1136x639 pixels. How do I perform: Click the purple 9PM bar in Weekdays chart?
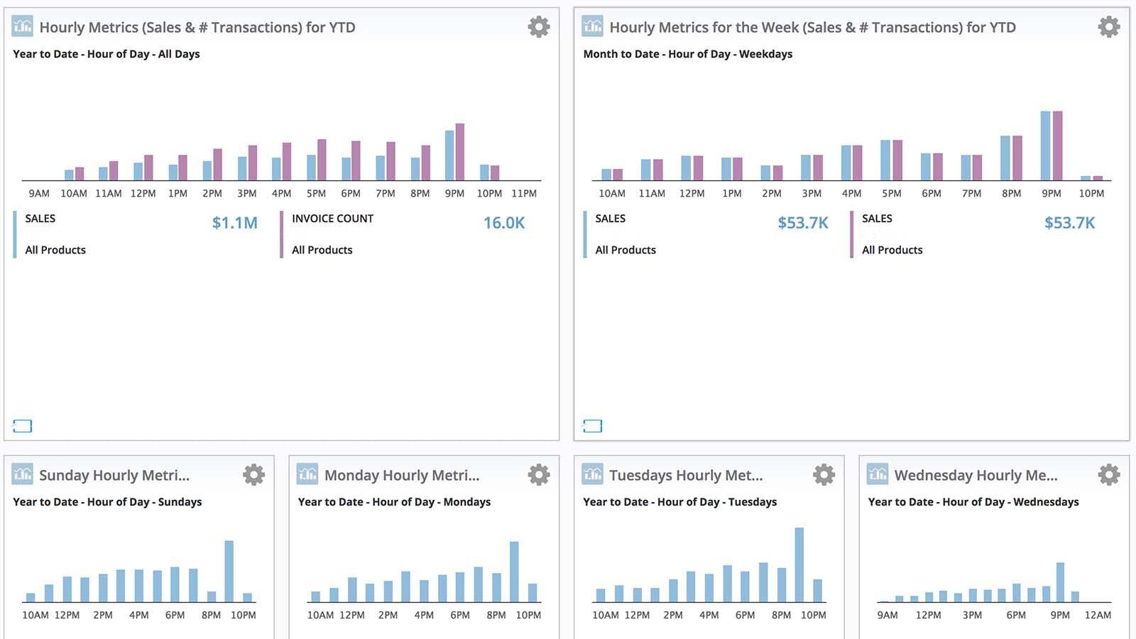click(x=1058, y=146)
